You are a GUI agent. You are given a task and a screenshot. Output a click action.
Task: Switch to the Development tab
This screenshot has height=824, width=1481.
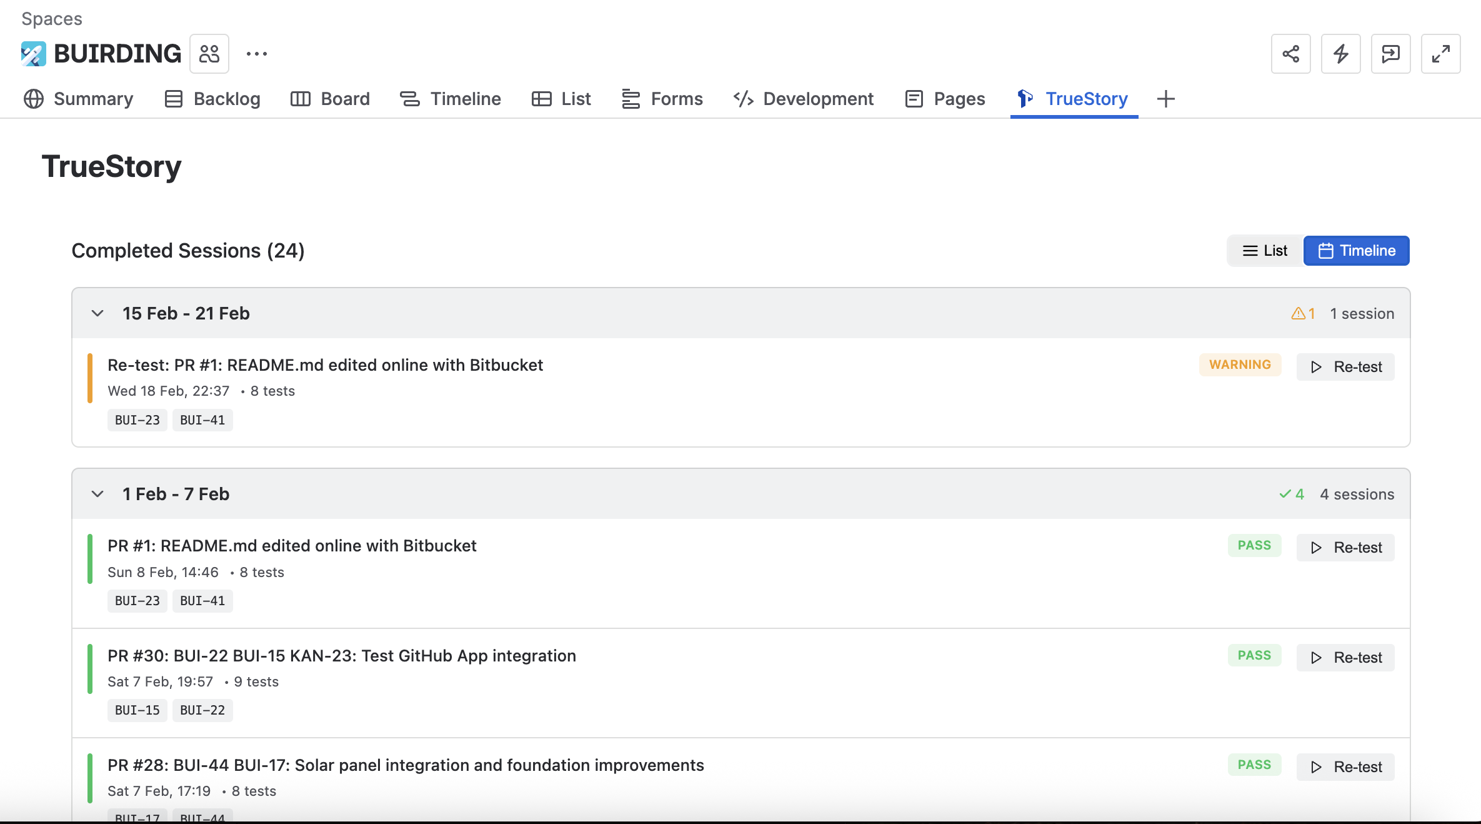(x=803, y=99)
